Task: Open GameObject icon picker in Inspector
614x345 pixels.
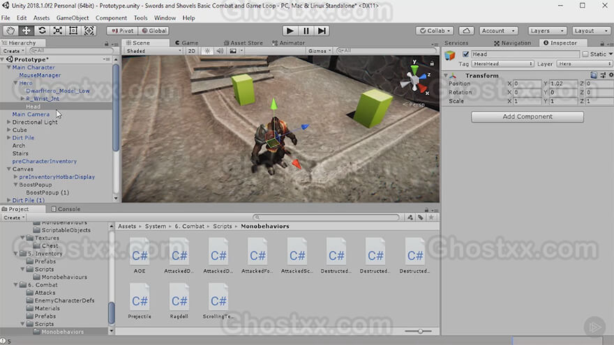Action: coord(450,56)
